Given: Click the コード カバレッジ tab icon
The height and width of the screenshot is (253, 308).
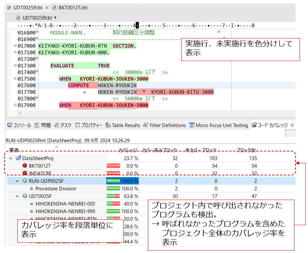Looking at the screenshot, I should click(x=254, y=125).
